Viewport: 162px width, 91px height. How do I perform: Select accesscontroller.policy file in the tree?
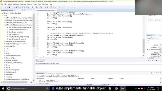[x=13, y=56]
